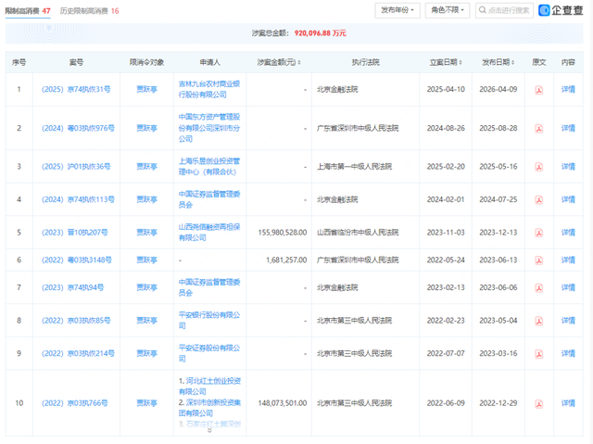Expand the applicant list in row 10
Screen dimensions: 593x444
pos(209,430)
